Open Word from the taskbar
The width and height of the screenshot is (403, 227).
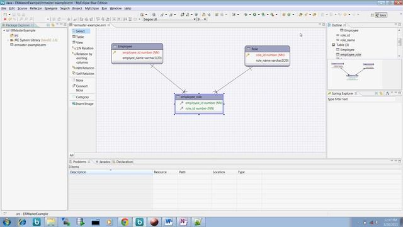[169, 222]
